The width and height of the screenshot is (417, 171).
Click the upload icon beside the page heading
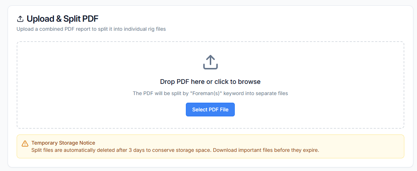pyautogui.click(x=20, y=19)
